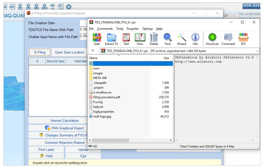Sort by the Name column header
The height and width of the screenshot is (168, 264).
[x=119, y=58]
